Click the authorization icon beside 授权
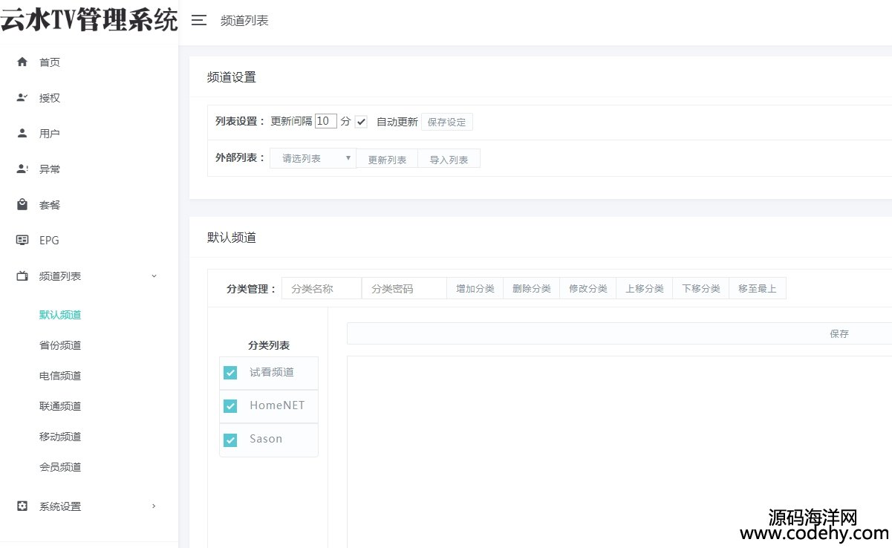Screen dimensions: 892x548 click(x=22, y=97)
